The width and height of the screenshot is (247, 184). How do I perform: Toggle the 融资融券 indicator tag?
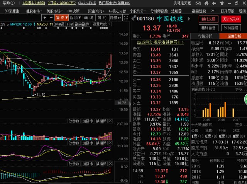(82, 24)
